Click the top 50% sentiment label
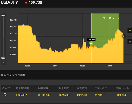132x104 pixels. click(x=3, y=15)
